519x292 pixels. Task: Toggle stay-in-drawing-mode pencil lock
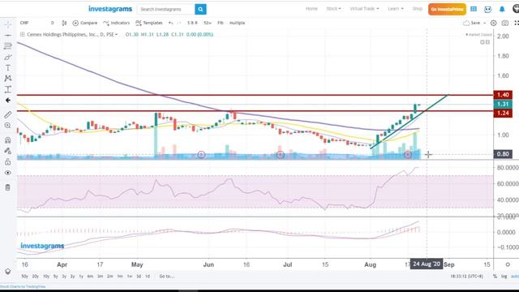pyautogui.click(x=8, y=151)
